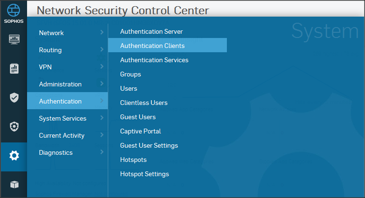Open Hotspot Settings submenu entry

144,174
